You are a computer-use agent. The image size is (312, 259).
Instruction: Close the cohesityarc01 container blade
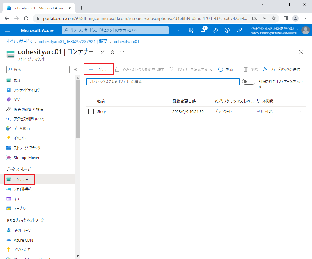tap(301, 52)
